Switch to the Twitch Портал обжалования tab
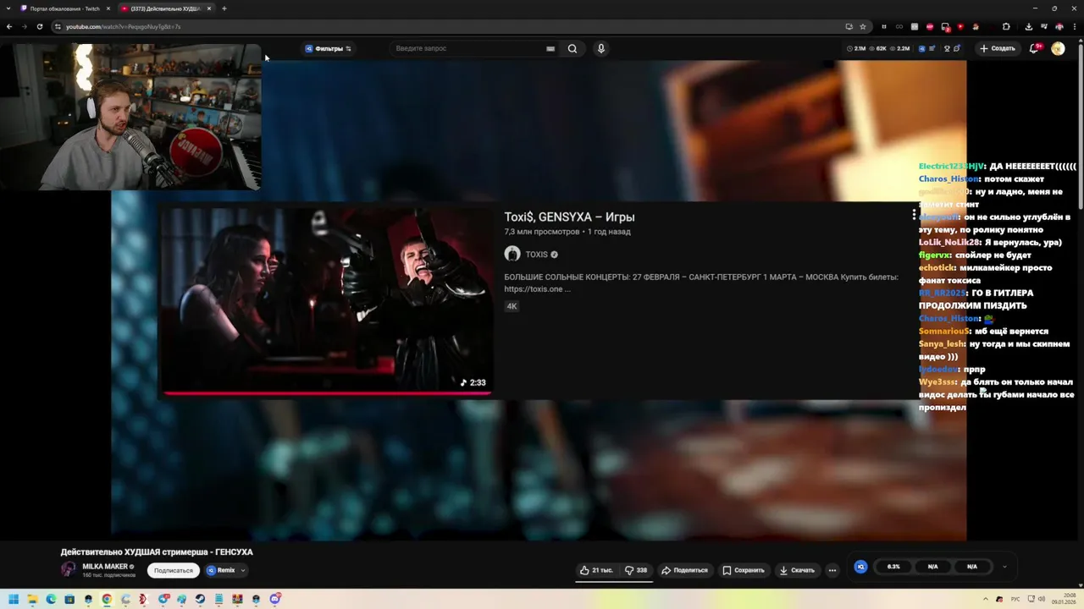The height and width of the screenshot is (609, 1084). [64, 8]
